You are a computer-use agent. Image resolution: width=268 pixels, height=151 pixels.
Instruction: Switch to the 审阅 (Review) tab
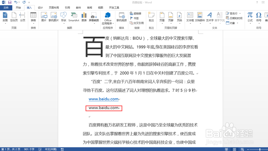(90, 8)
